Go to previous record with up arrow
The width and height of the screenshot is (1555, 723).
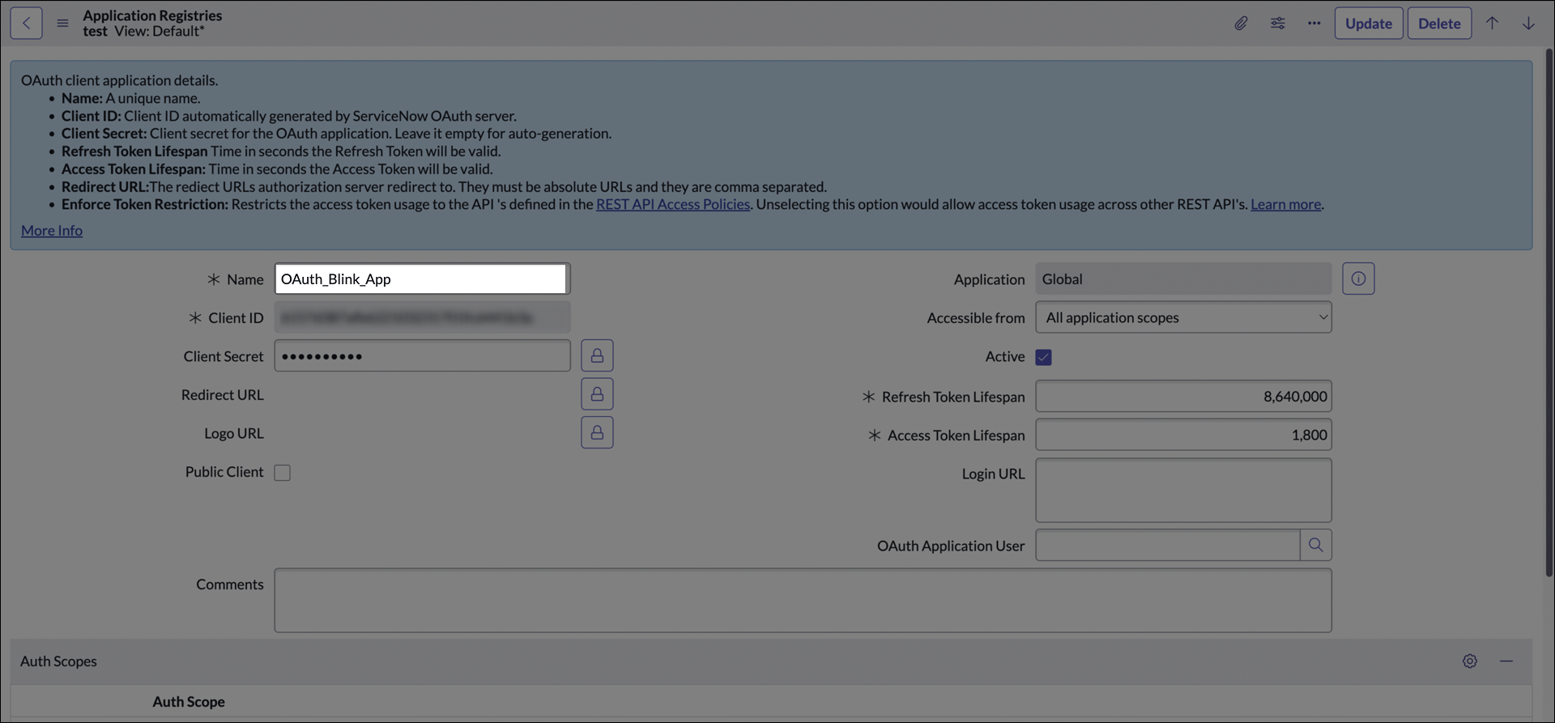pyautogui.click(x=1492, y=23)
